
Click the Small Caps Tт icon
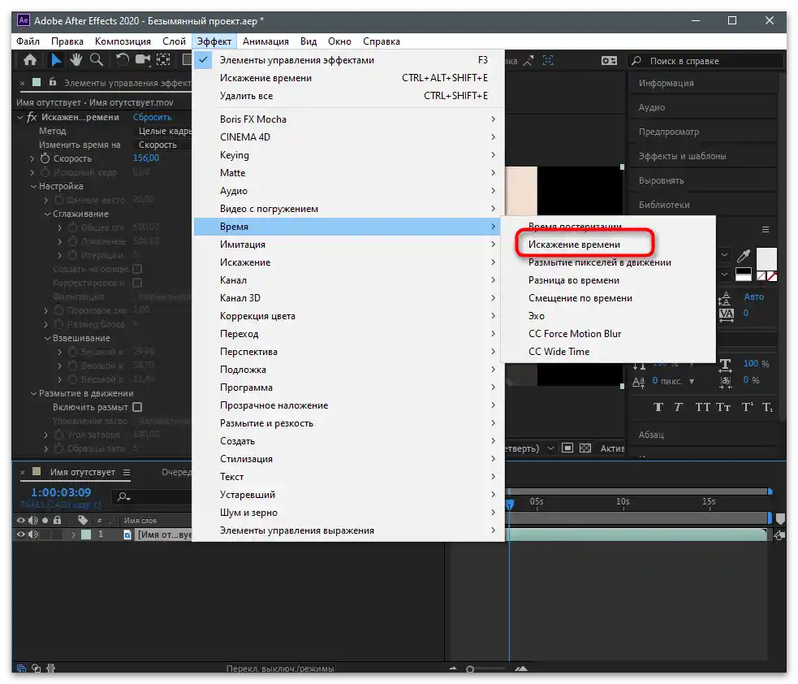pyautogui.click(x=723, y=407)
